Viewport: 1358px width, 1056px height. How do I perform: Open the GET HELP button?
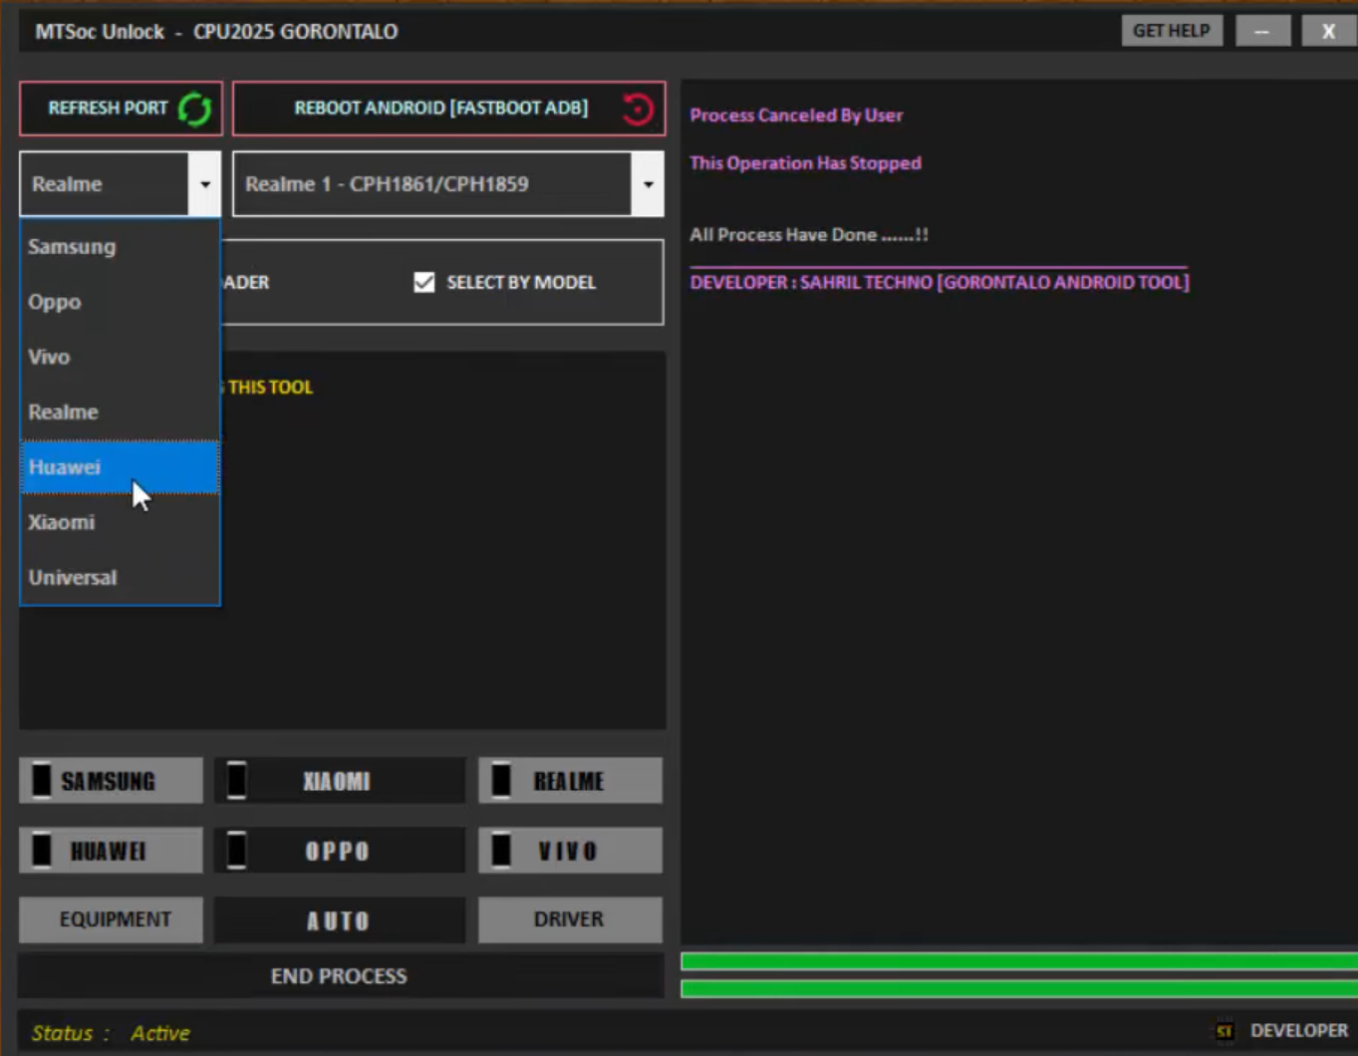point(1172,31)
